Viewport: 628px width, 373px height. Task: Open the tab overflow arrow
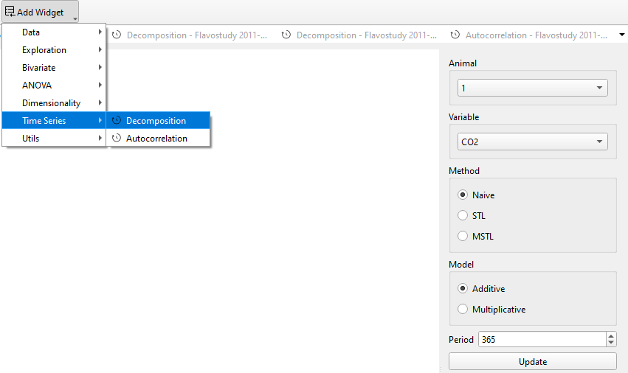click(x=622, y=35)
